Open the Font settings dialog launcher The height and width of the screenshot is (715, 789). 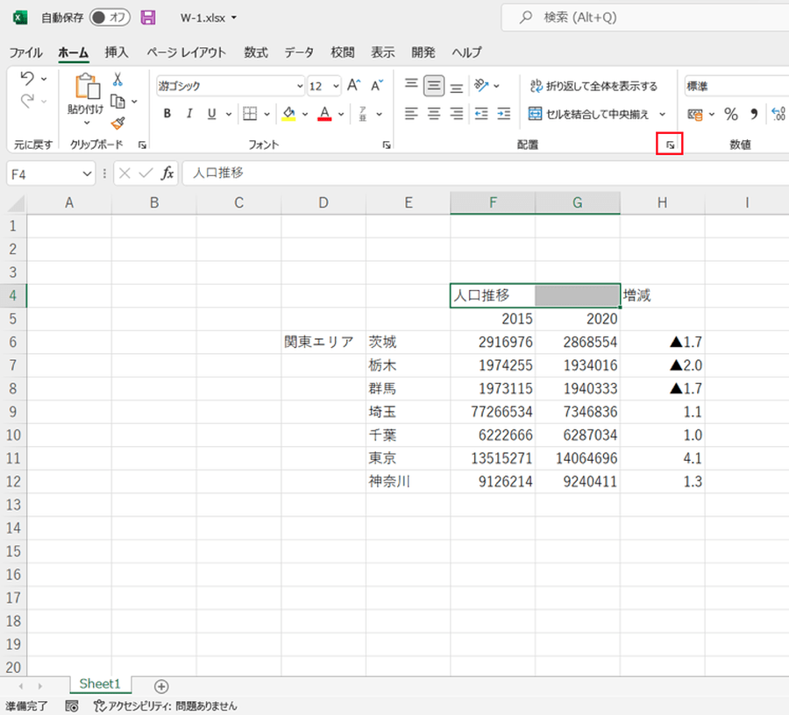coord(387,145)
